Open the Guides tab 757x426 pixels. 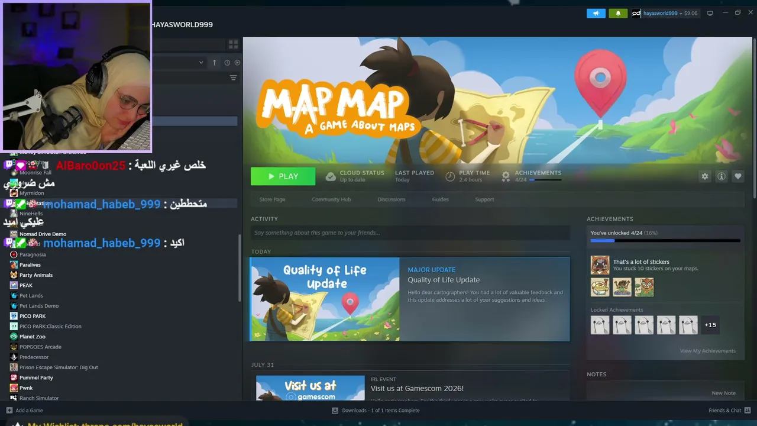440,199
